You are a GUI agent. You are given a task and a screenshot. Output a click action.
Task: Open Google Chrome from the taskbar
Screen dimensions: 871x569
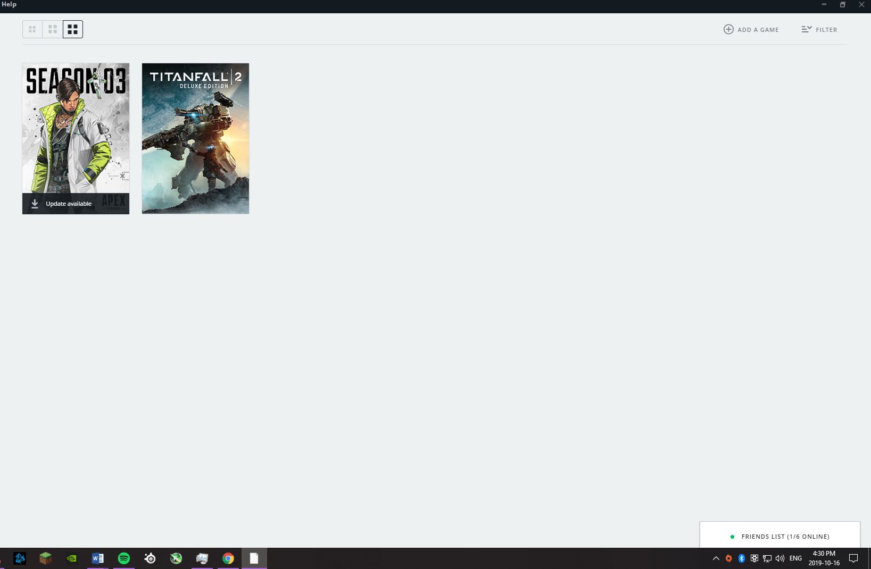(228, 558)
